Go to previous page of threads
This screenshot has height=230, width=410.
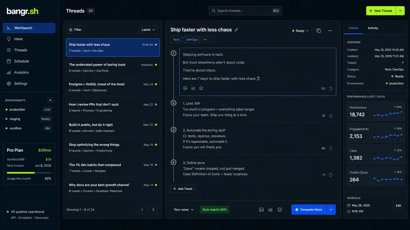pyautogui.click(x=142, y=210)
